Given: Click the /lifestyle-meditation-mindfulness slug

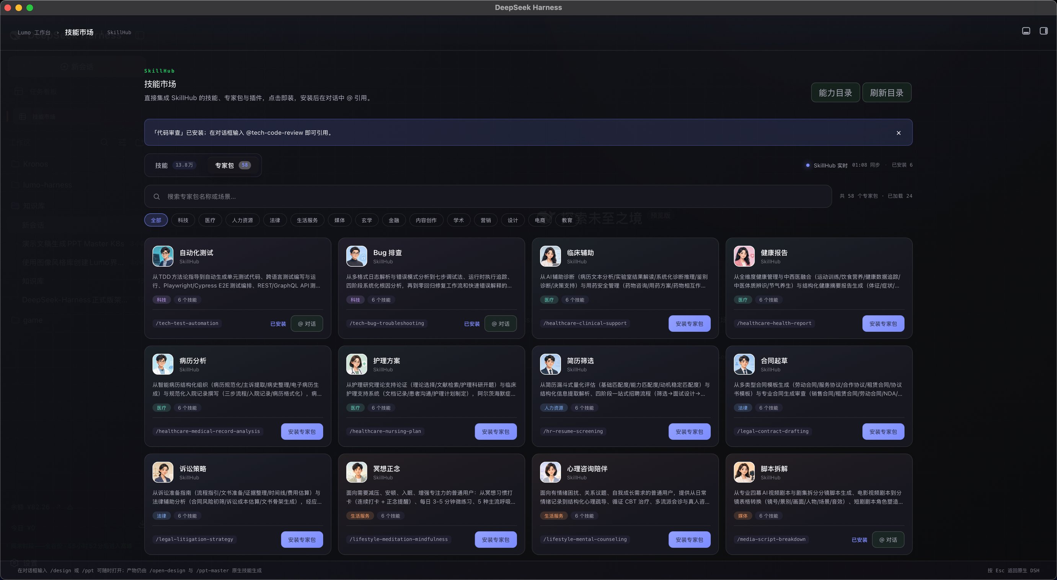Looking at the screenshot, I should click(x=398, y=539).
